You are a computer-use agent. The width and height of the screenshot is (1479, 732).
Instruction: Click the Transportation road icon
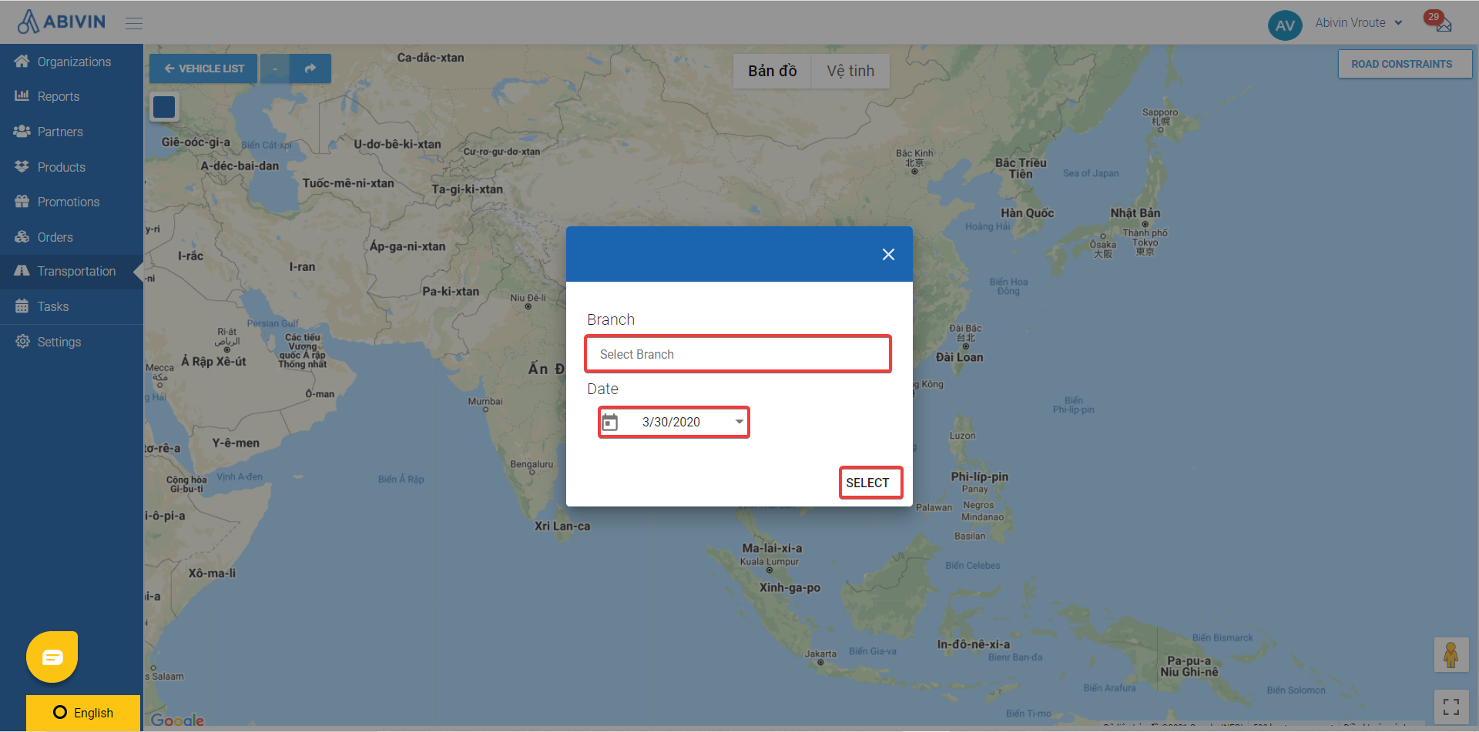coord(22,270)
